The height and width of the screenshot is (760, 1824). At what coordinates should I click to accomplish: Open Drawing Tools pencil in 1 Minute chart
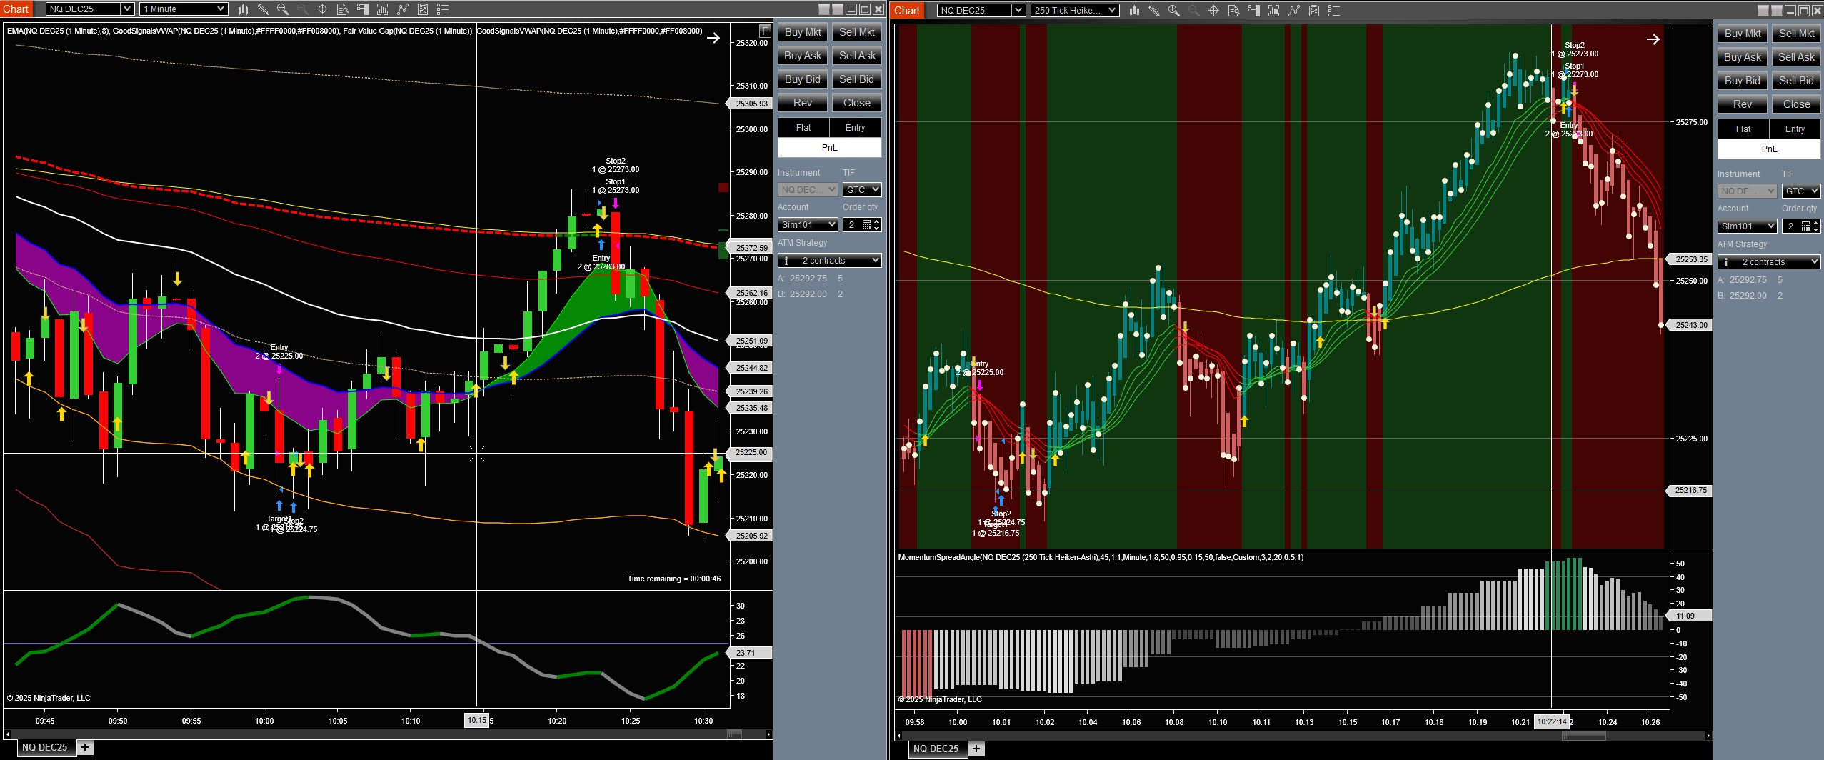click(x=263, y=9)
